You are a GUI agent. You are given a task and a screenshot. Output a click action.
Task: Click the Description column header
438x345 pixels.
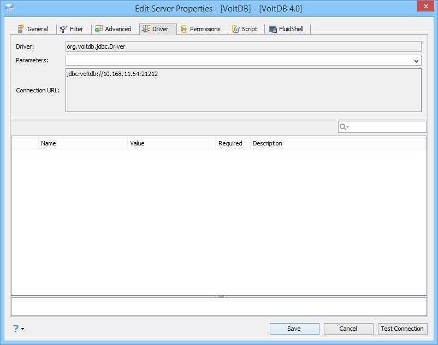(x=338, y=143)
